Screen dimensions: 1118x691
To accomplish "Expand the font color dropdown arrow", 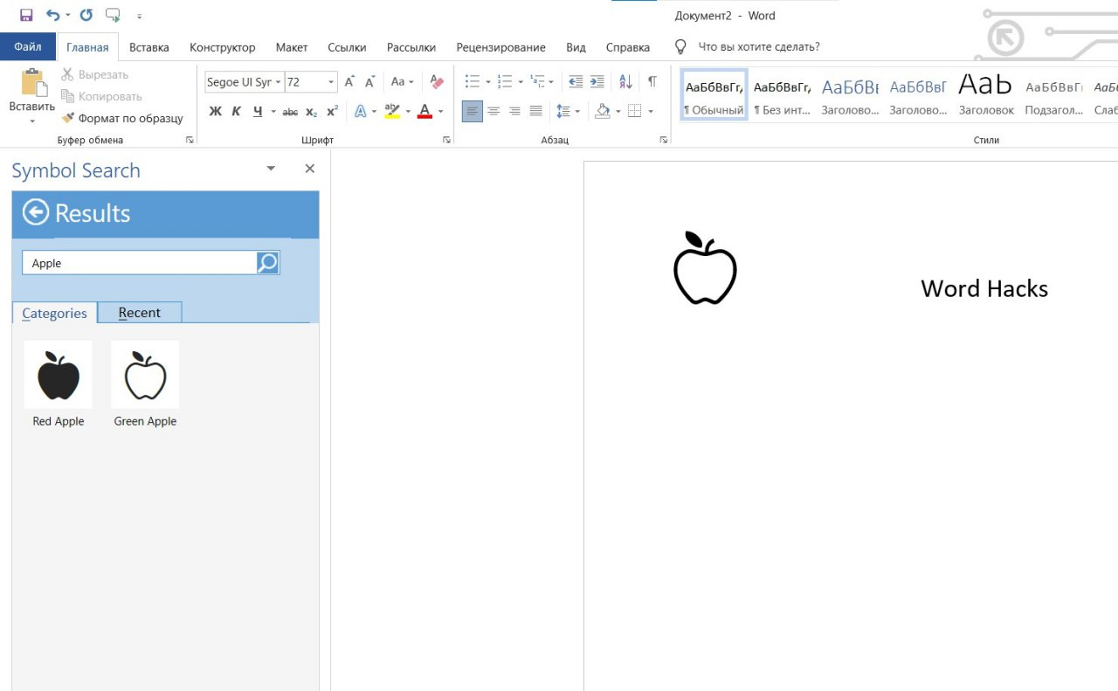I will (x=440, y=112).
